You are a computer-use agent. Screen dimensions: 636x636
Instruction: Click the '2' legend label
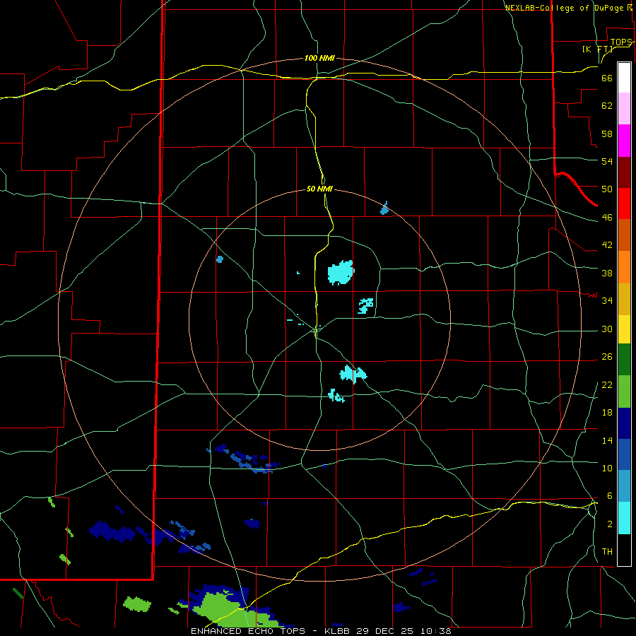click(609, 524)
